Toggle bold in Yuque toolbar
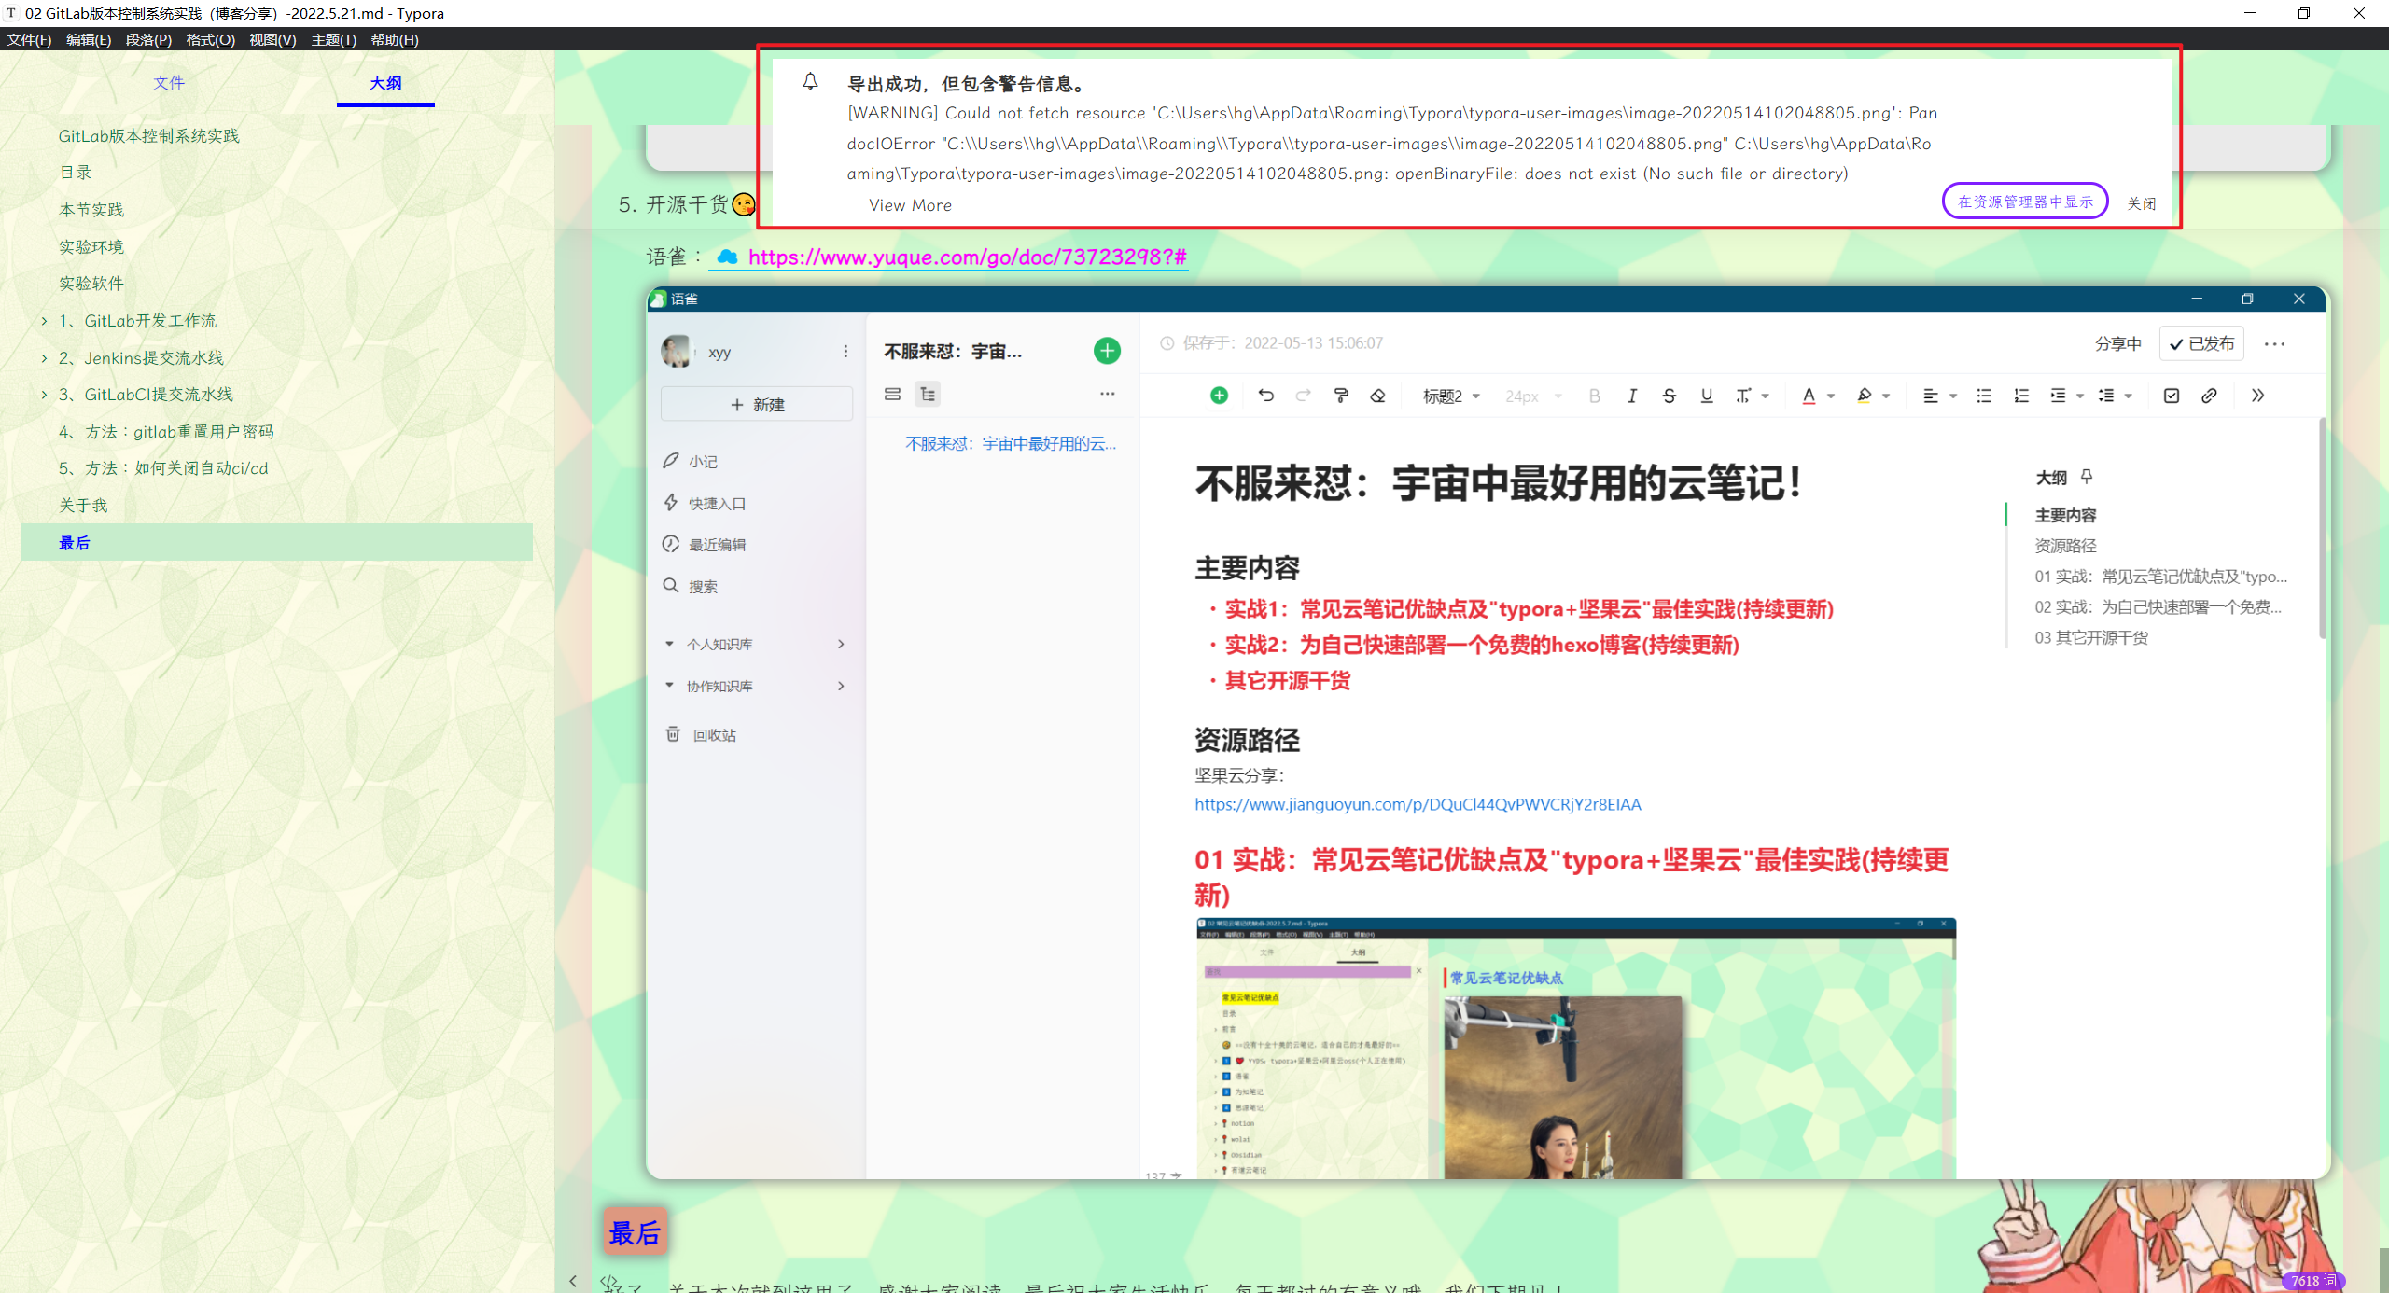2389x1293 pixels. click(1594, 396)
